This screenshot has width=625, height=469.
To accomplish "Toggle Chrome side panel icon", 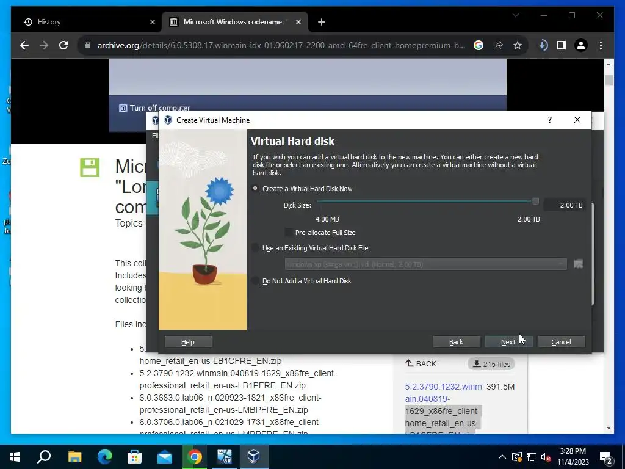I will [x=562, y=45].
